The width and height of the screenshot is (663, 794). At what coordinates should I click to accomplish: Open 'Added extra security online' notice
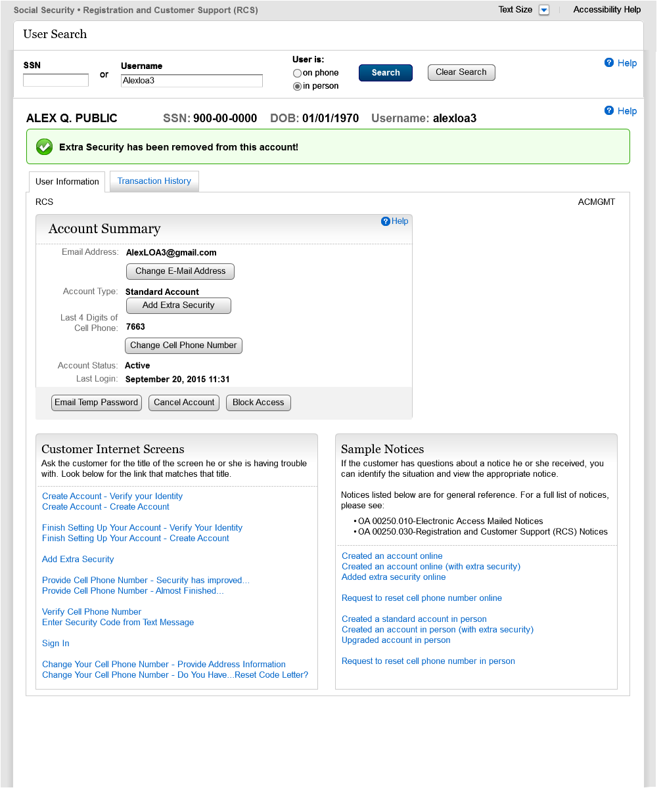394,577
